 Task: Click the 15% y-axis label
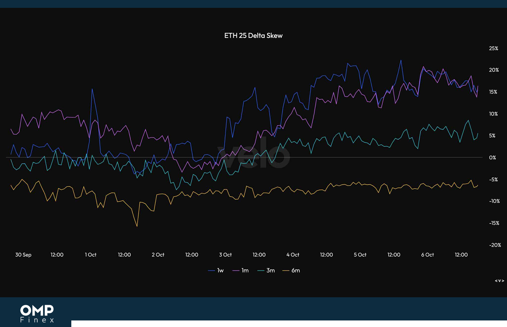(493, 92)
